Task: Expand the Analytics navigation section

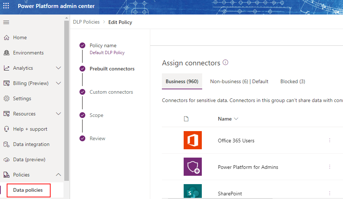Action: click(58, 68)
